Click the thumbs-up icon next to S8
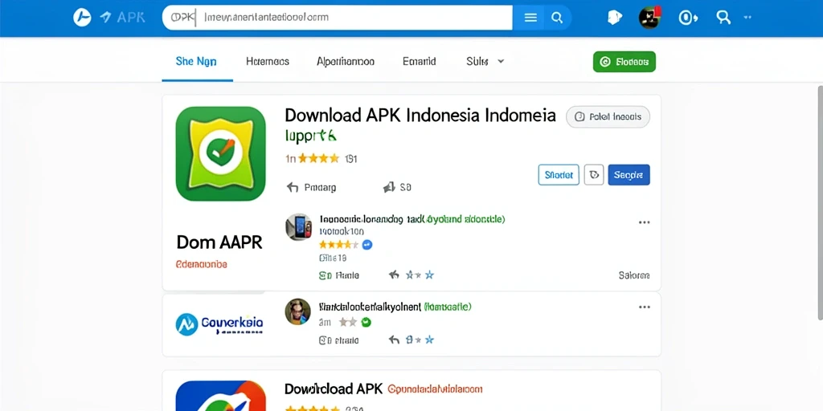 click(389, 187)
